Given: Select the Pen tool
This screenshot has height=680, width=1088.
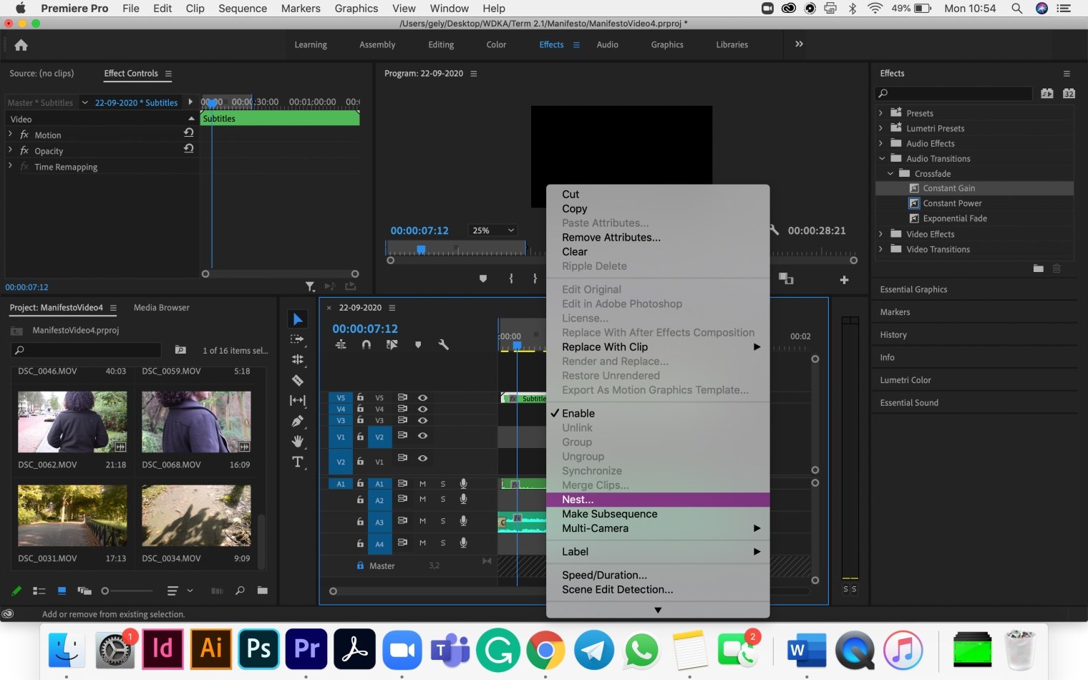Looking at the screenshot, I should (x=297, y=421).
